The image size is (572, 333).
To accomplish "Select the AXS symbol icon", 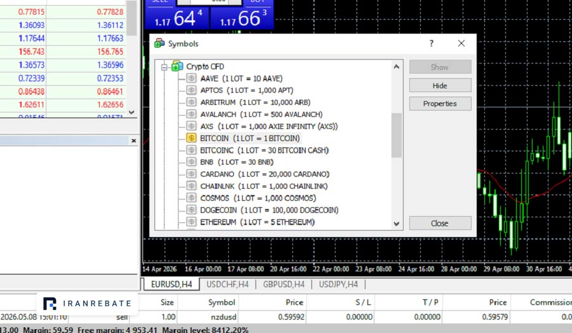I will pos(191,126).
